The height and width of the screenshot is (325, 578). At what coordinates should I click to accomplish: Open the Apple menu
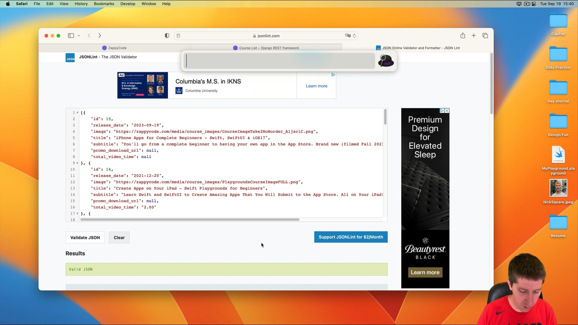point(8,4)
